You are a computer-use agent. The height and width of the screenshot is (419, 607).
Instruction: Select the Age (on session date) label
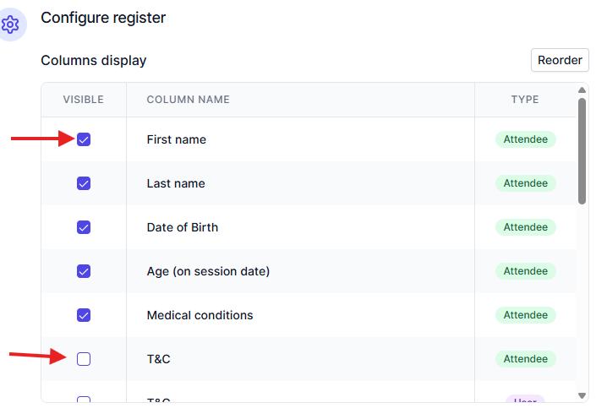208,271
